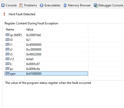Select the r3 register value 0x40022000
The height and width of the screenshot is (108, 124).
34,54
